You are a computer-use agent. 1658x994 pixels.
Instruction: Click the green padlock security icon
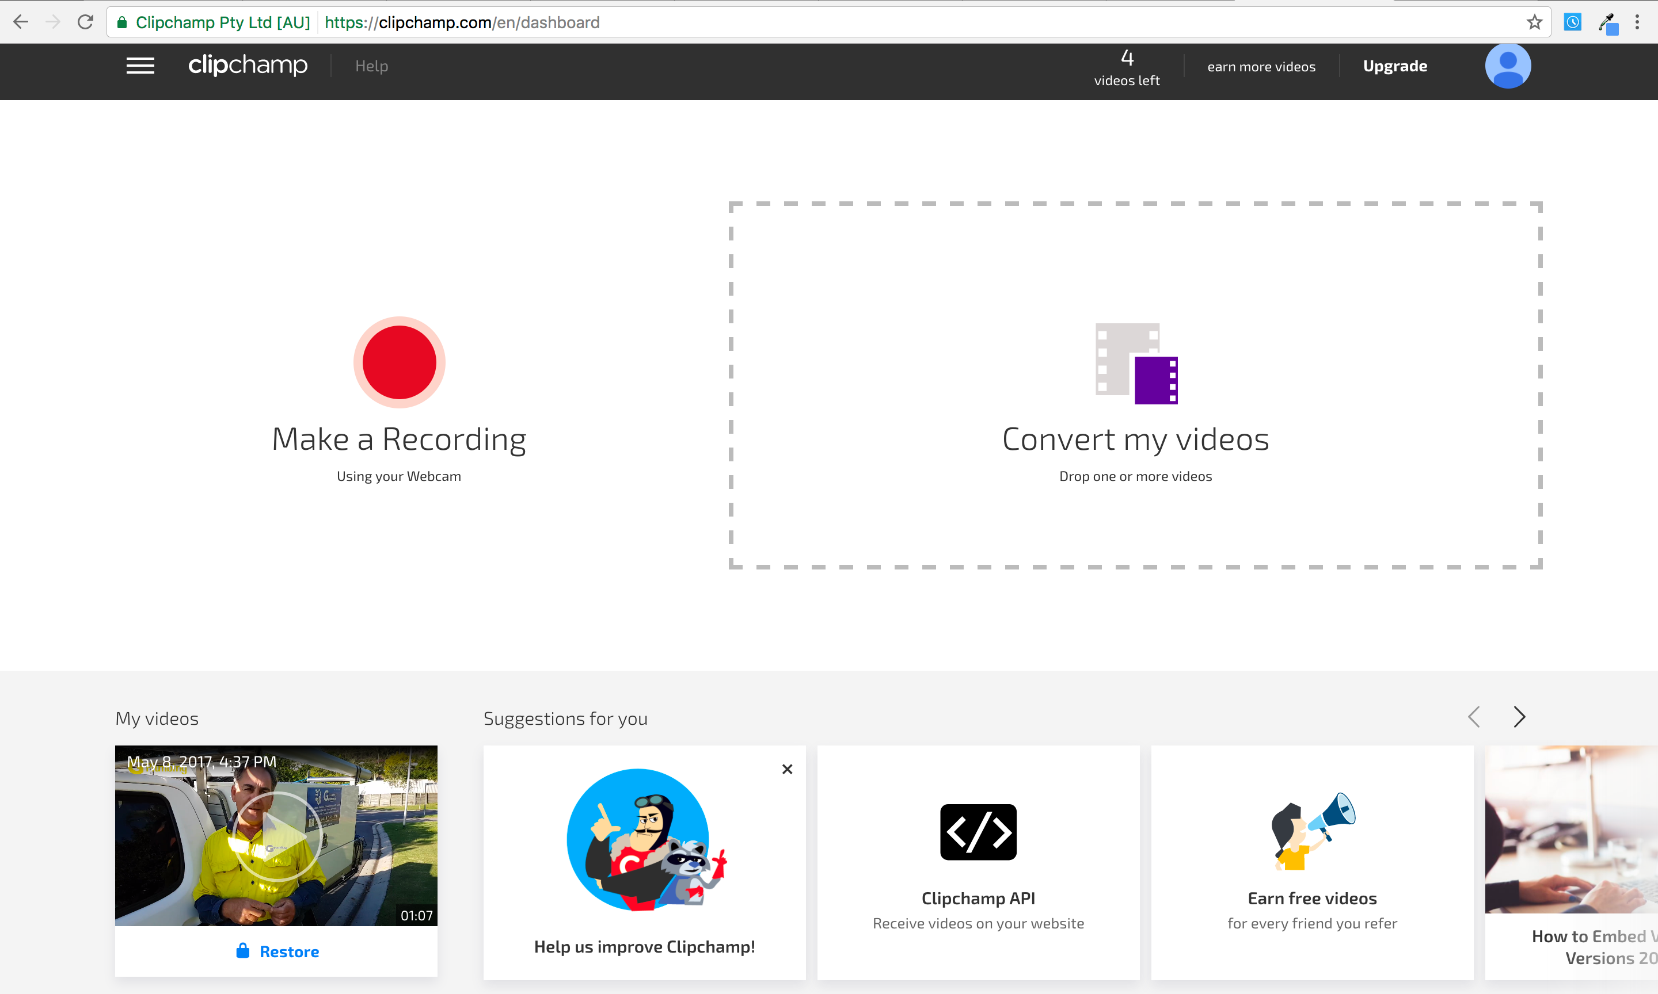pyautogui.click(x=122, y=23)
